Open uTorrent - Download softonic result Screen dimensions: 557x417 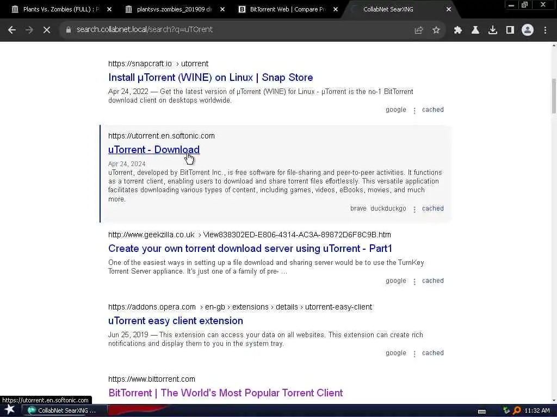tap(154, 150)
